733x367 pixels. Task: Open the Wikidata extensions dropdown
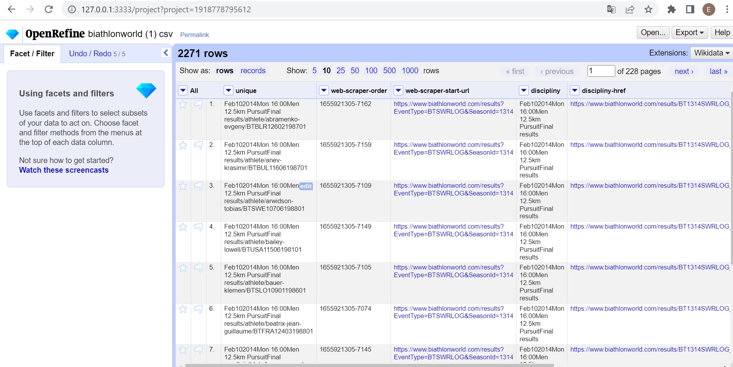click(711, 53)
